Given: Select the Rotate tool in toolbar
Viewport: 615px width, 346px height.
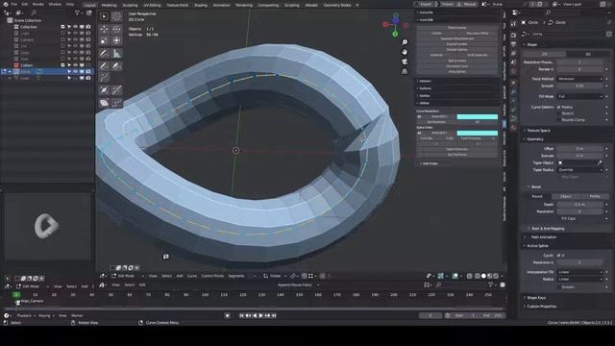Looking at the screenshot, I should click(116, 29).
